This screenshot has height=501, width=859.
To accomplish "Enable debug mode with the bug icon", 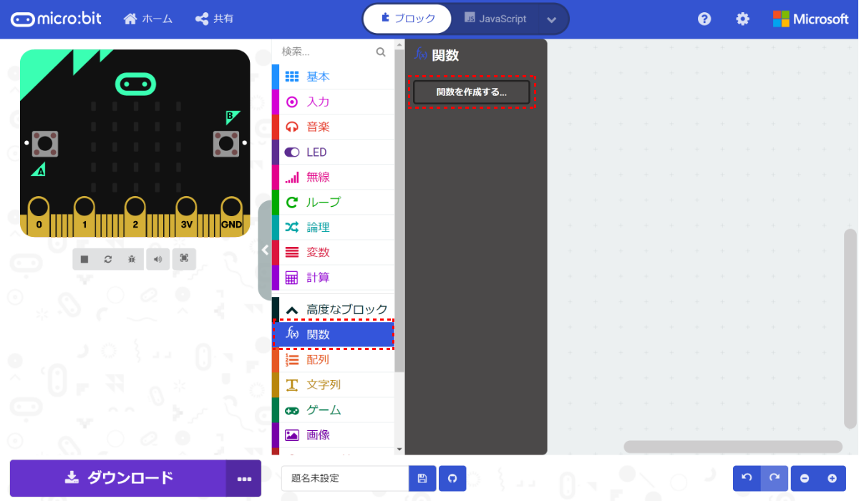I will [132, 259].
